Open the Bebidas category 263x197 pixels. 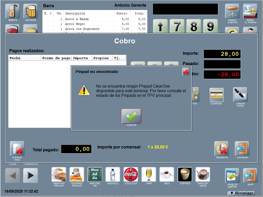[12, 11]
